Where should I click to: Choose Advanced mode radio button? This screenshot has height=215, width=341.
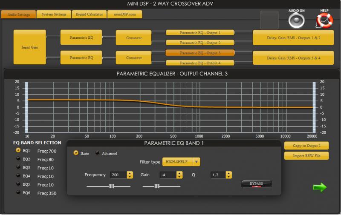tap(98, 153)
